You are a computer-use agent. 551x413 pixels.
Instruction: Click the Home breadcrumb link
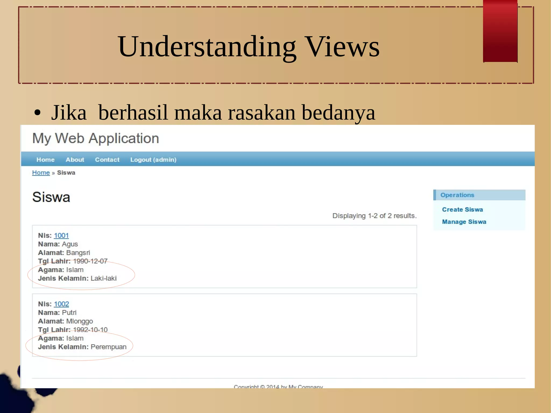point(41,173)
